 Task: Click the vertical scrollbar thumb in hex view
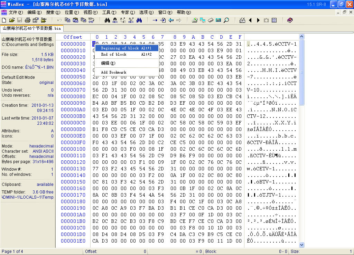301,72
